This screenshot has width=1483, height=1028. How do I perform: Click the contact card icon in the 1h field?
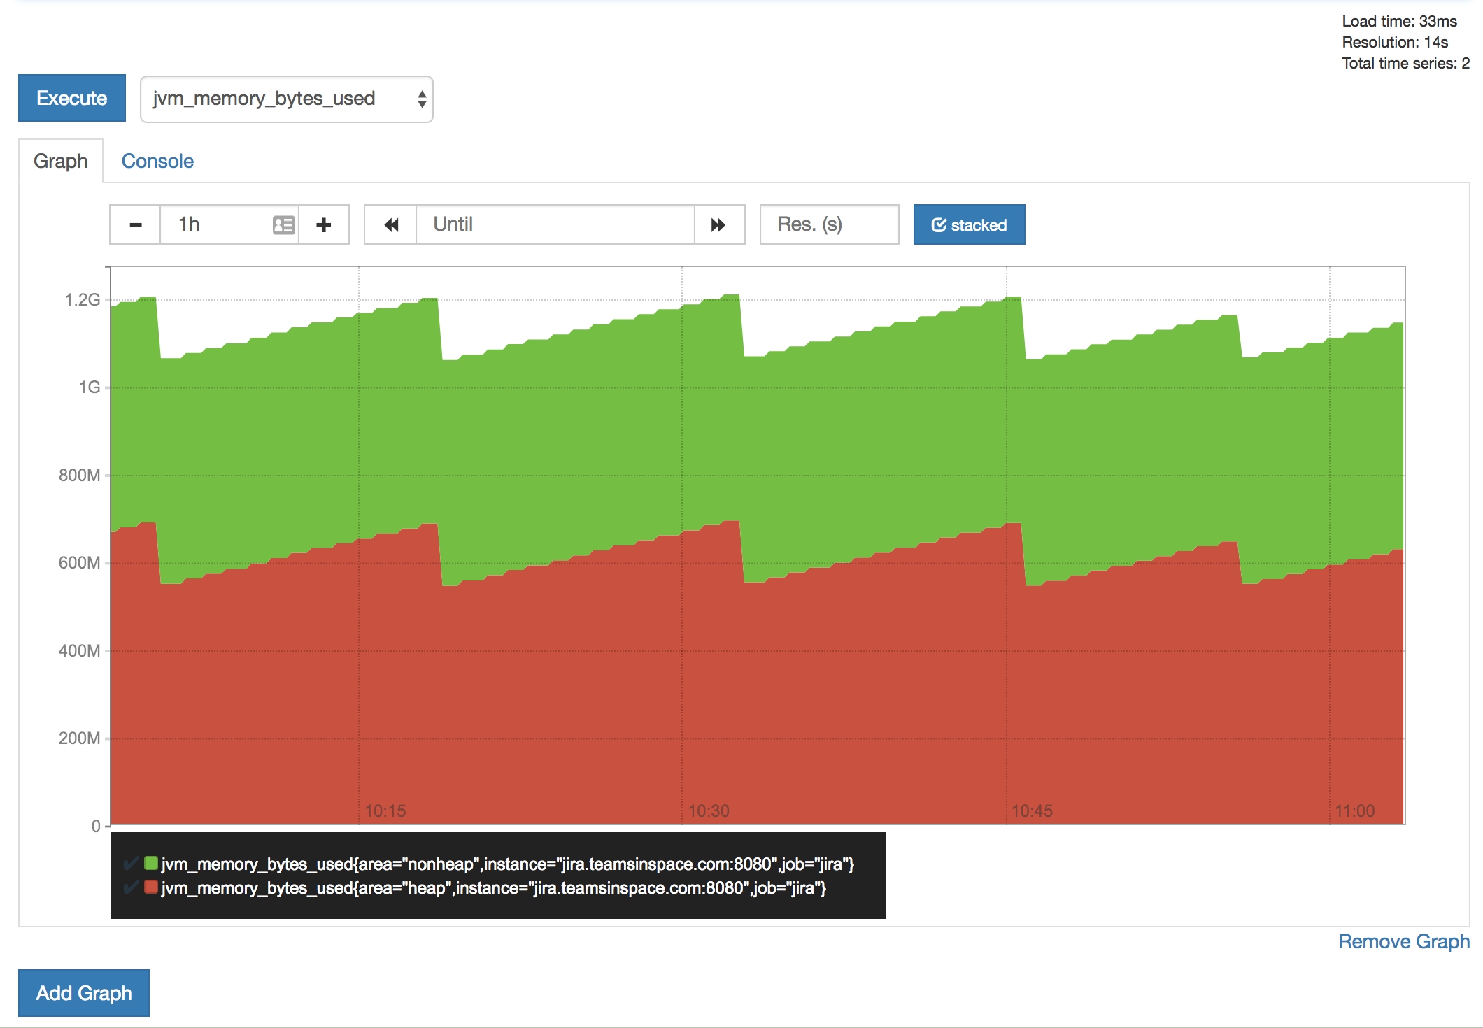[283, 224]
